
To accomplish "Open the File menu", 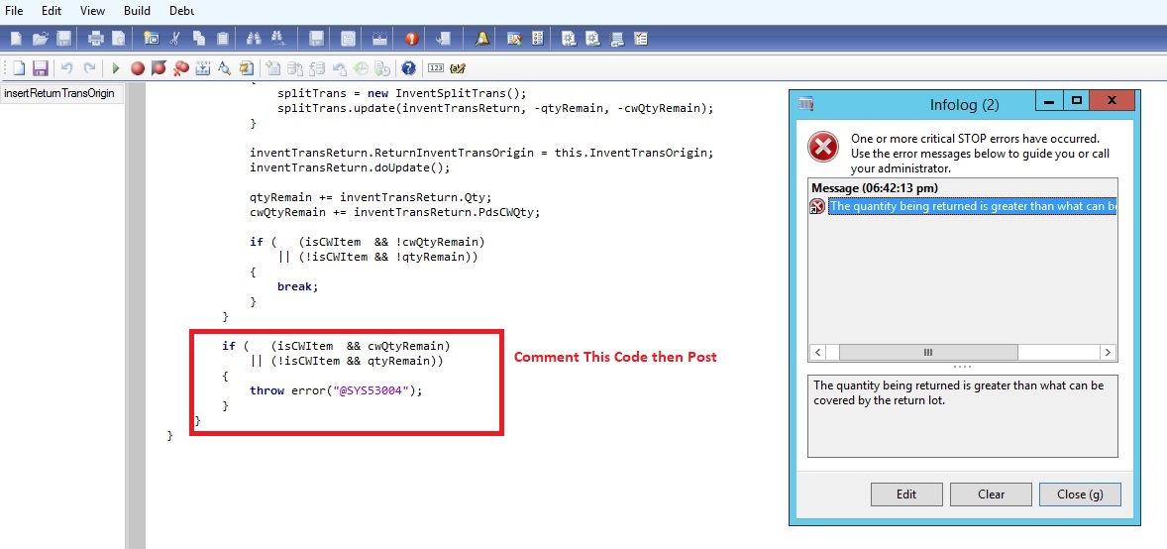I will (14, 11).
